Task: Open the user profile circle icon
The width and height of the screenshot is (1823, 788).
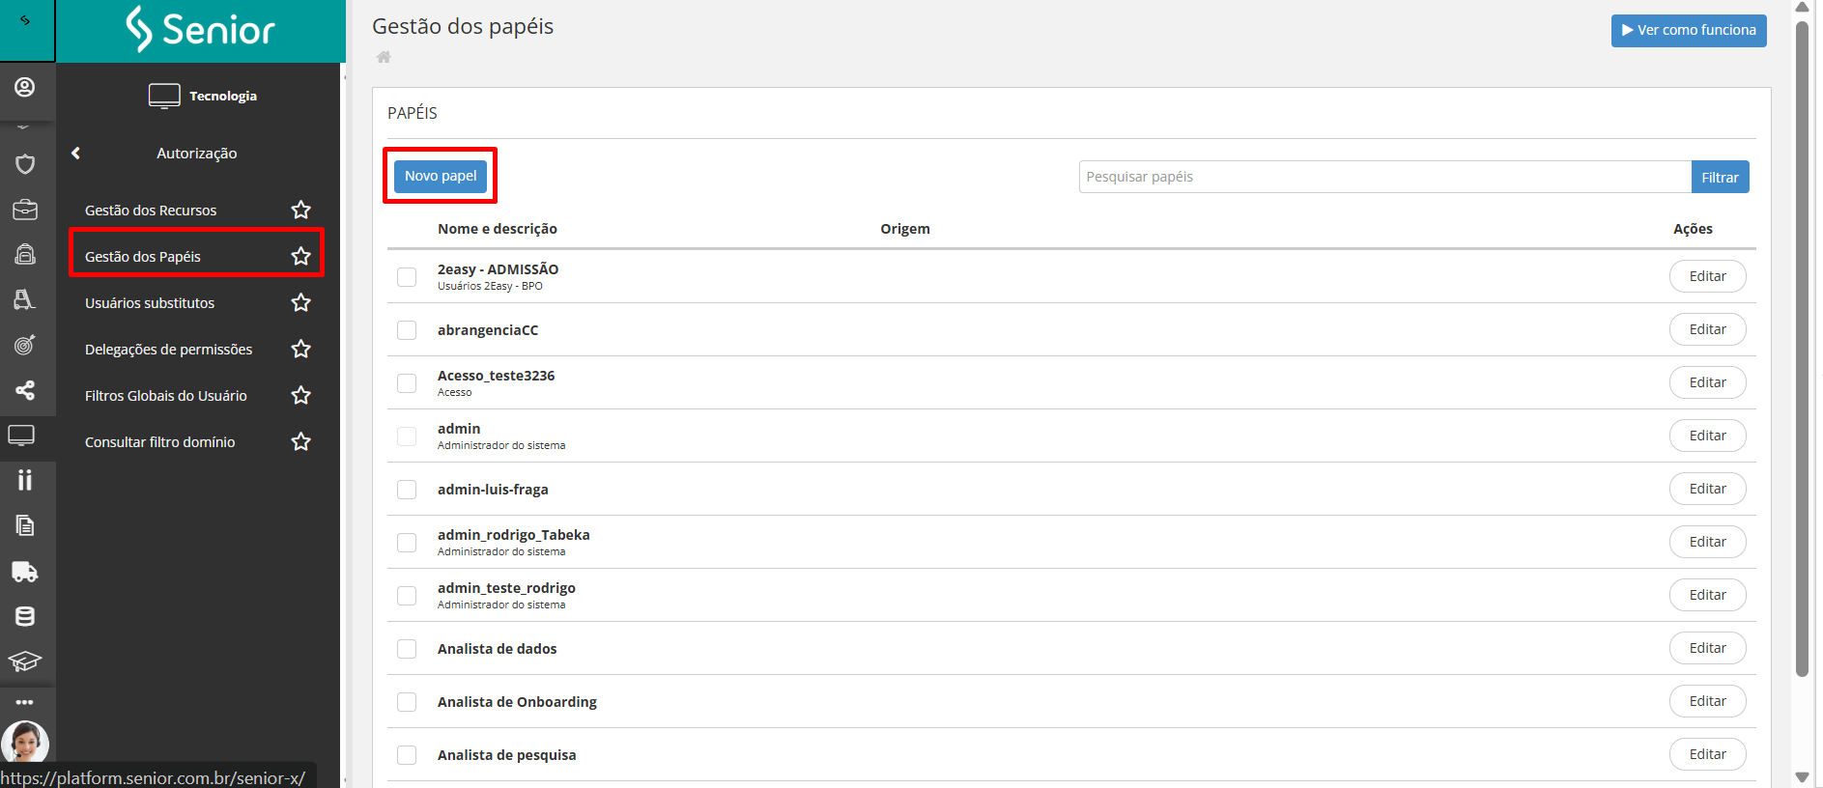Action: click(25, 87)
